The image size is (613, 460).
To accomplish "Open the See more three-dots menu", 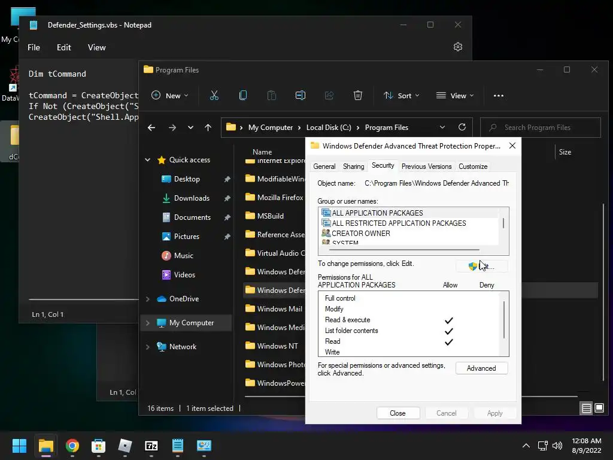I will tap(499, 95).
